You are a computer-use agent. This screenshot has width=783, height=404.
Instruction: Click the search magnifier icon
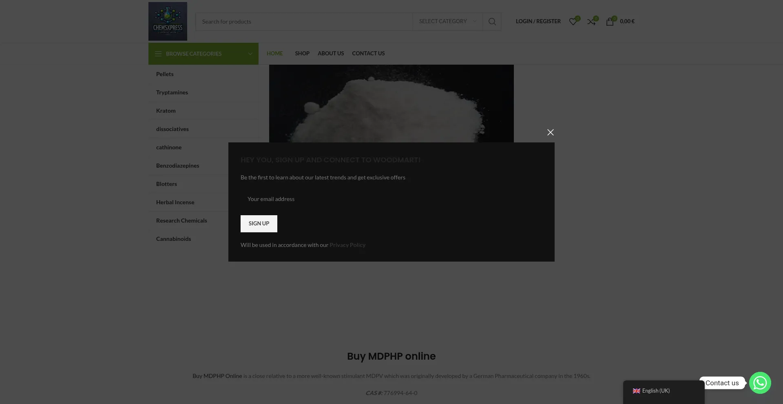coord(492,22)
